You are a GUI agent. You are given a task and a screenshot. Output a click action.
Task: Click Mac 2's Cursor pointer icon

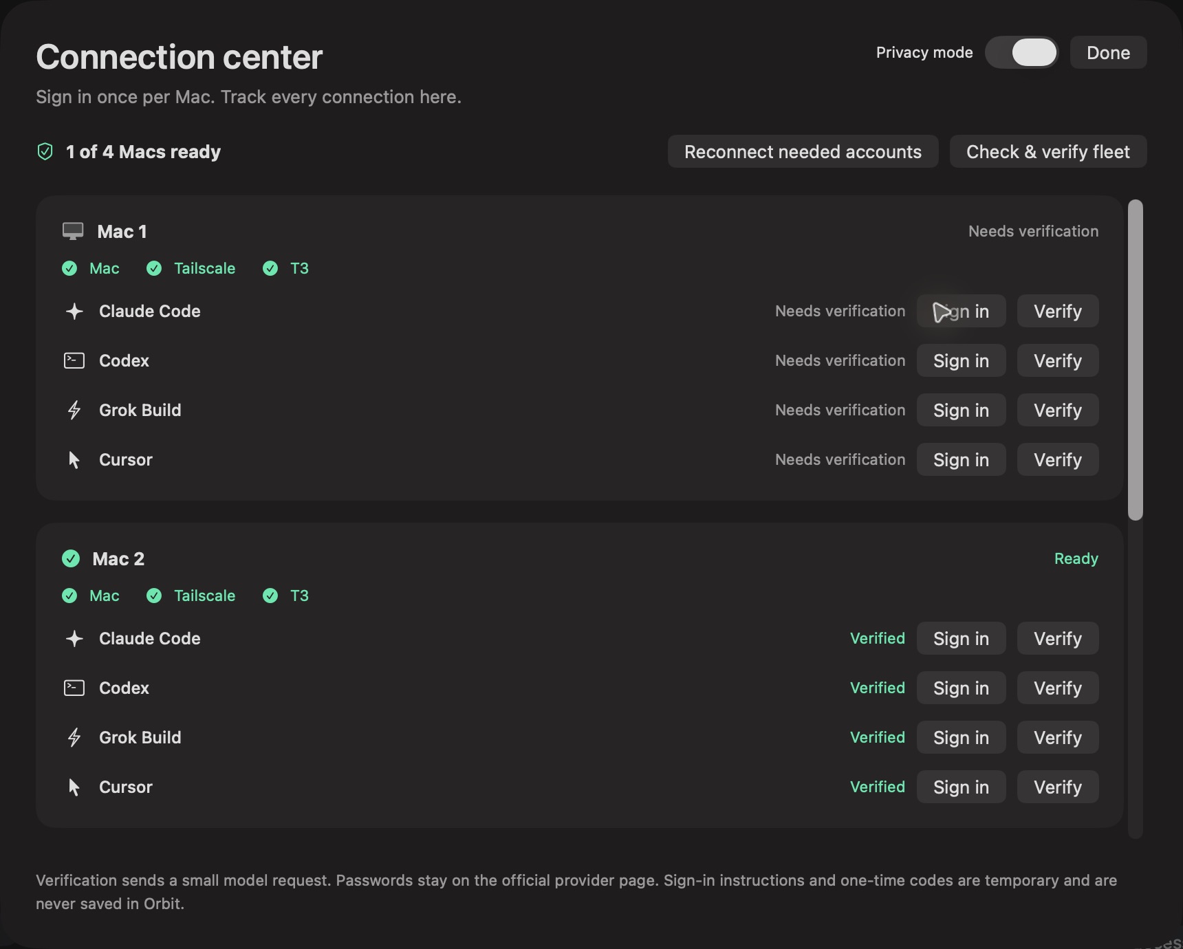(x=74, y=787)
